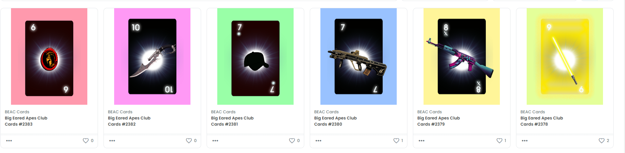View the rifle card on blue background
Screen dimensions: 625x153
tap(359, 56)
